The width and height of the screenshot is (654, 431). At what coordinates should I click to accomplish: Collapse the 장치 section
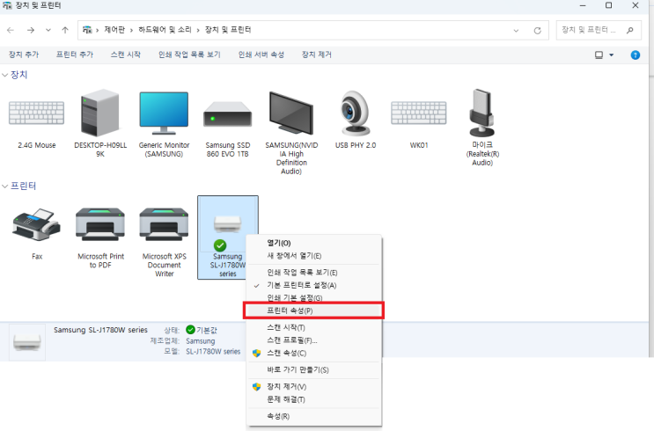coord(5,75)
